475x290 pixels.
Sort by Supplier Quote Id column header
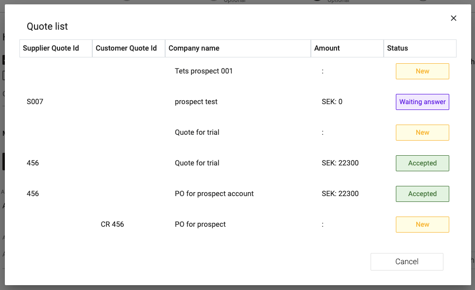pos(51,48)
